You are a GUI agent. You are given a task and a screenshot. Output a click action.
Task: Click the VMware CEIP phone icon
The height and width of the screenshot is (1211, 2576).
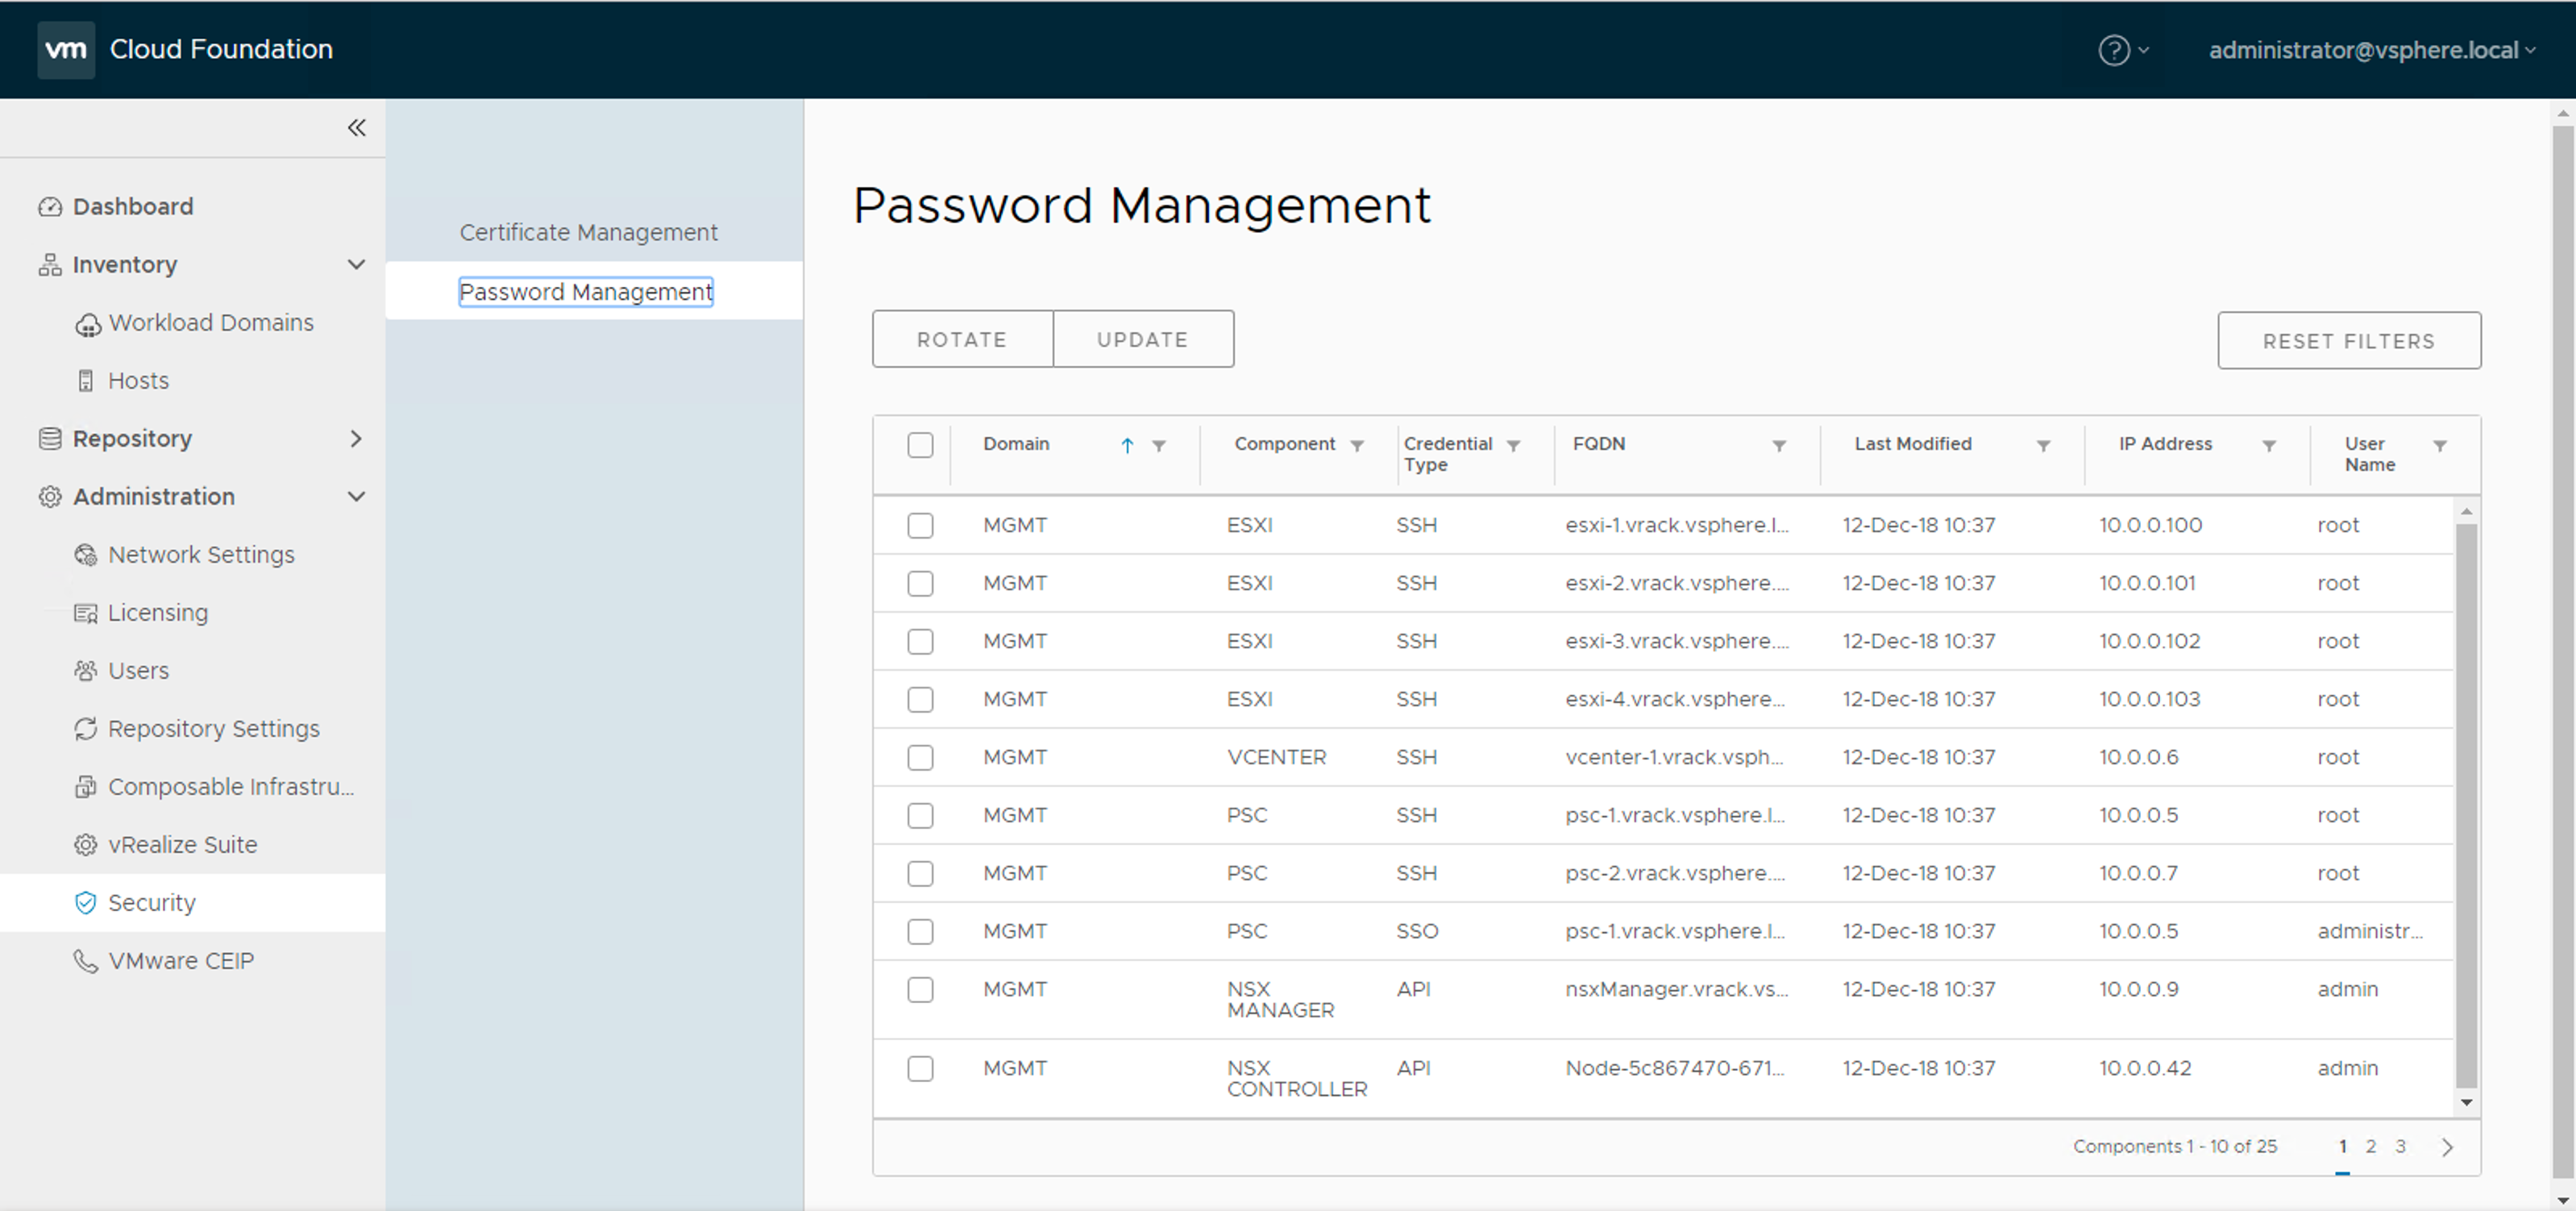pyautogui.click(x=86, y=961)
